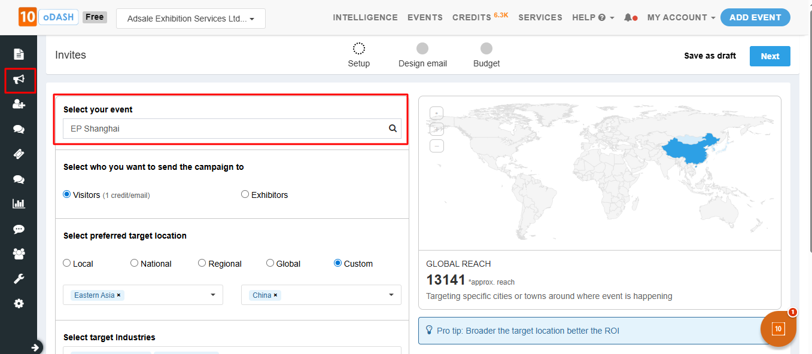
Task: Click the document icon in sidebar
Action: [19, 54]
